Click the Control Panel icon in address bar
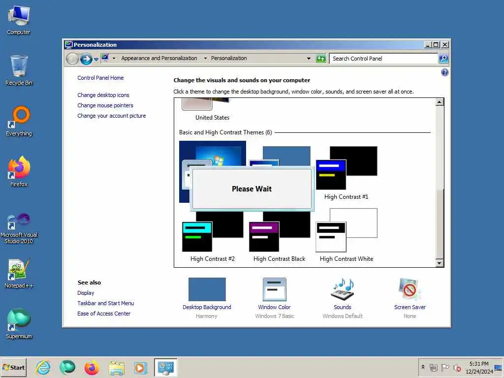The image size is (504, 378). 105,58
